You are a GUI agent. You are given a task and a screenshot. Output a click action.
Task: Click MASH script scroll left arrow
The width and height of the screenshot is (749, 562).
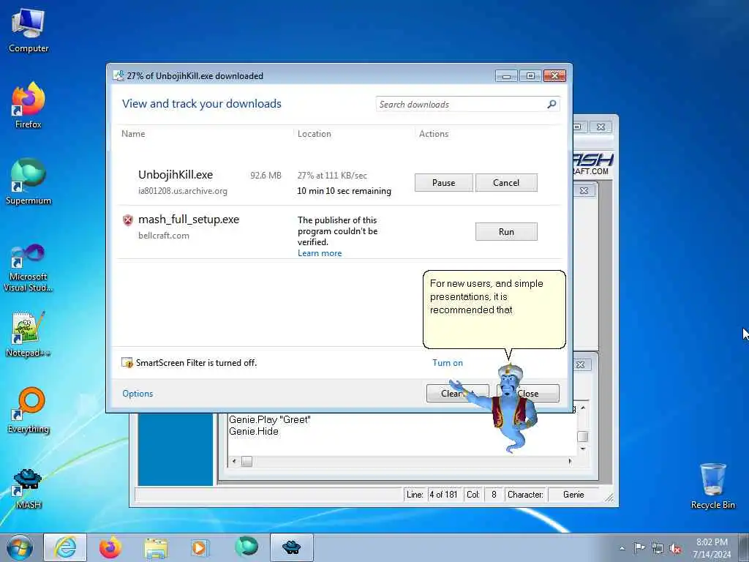(234, 461)
